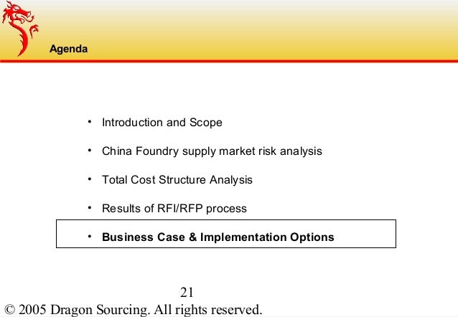Viewport: 458px width, 317px height.
Task: Click the year 2005 in footer
Action: tap(32, 310)
